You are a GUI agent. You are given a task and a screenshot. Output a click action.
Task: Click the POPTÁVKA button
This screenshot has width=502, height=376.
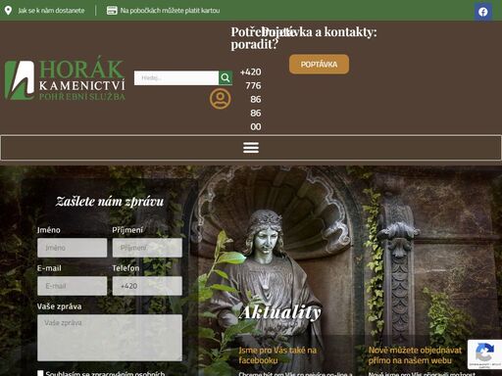[319, 65]
